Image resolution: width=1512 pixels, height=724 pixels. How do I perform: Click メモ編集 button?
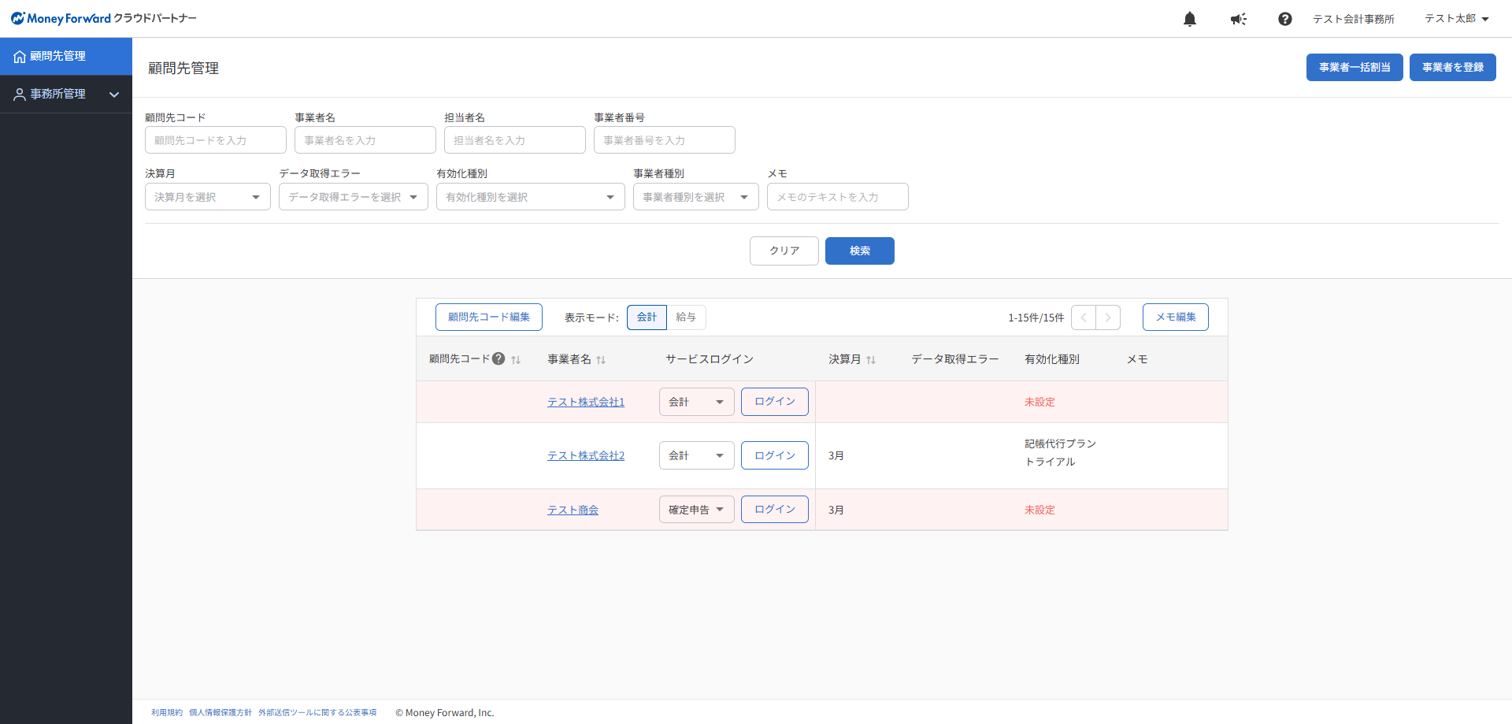click(x=1176, y=317)
